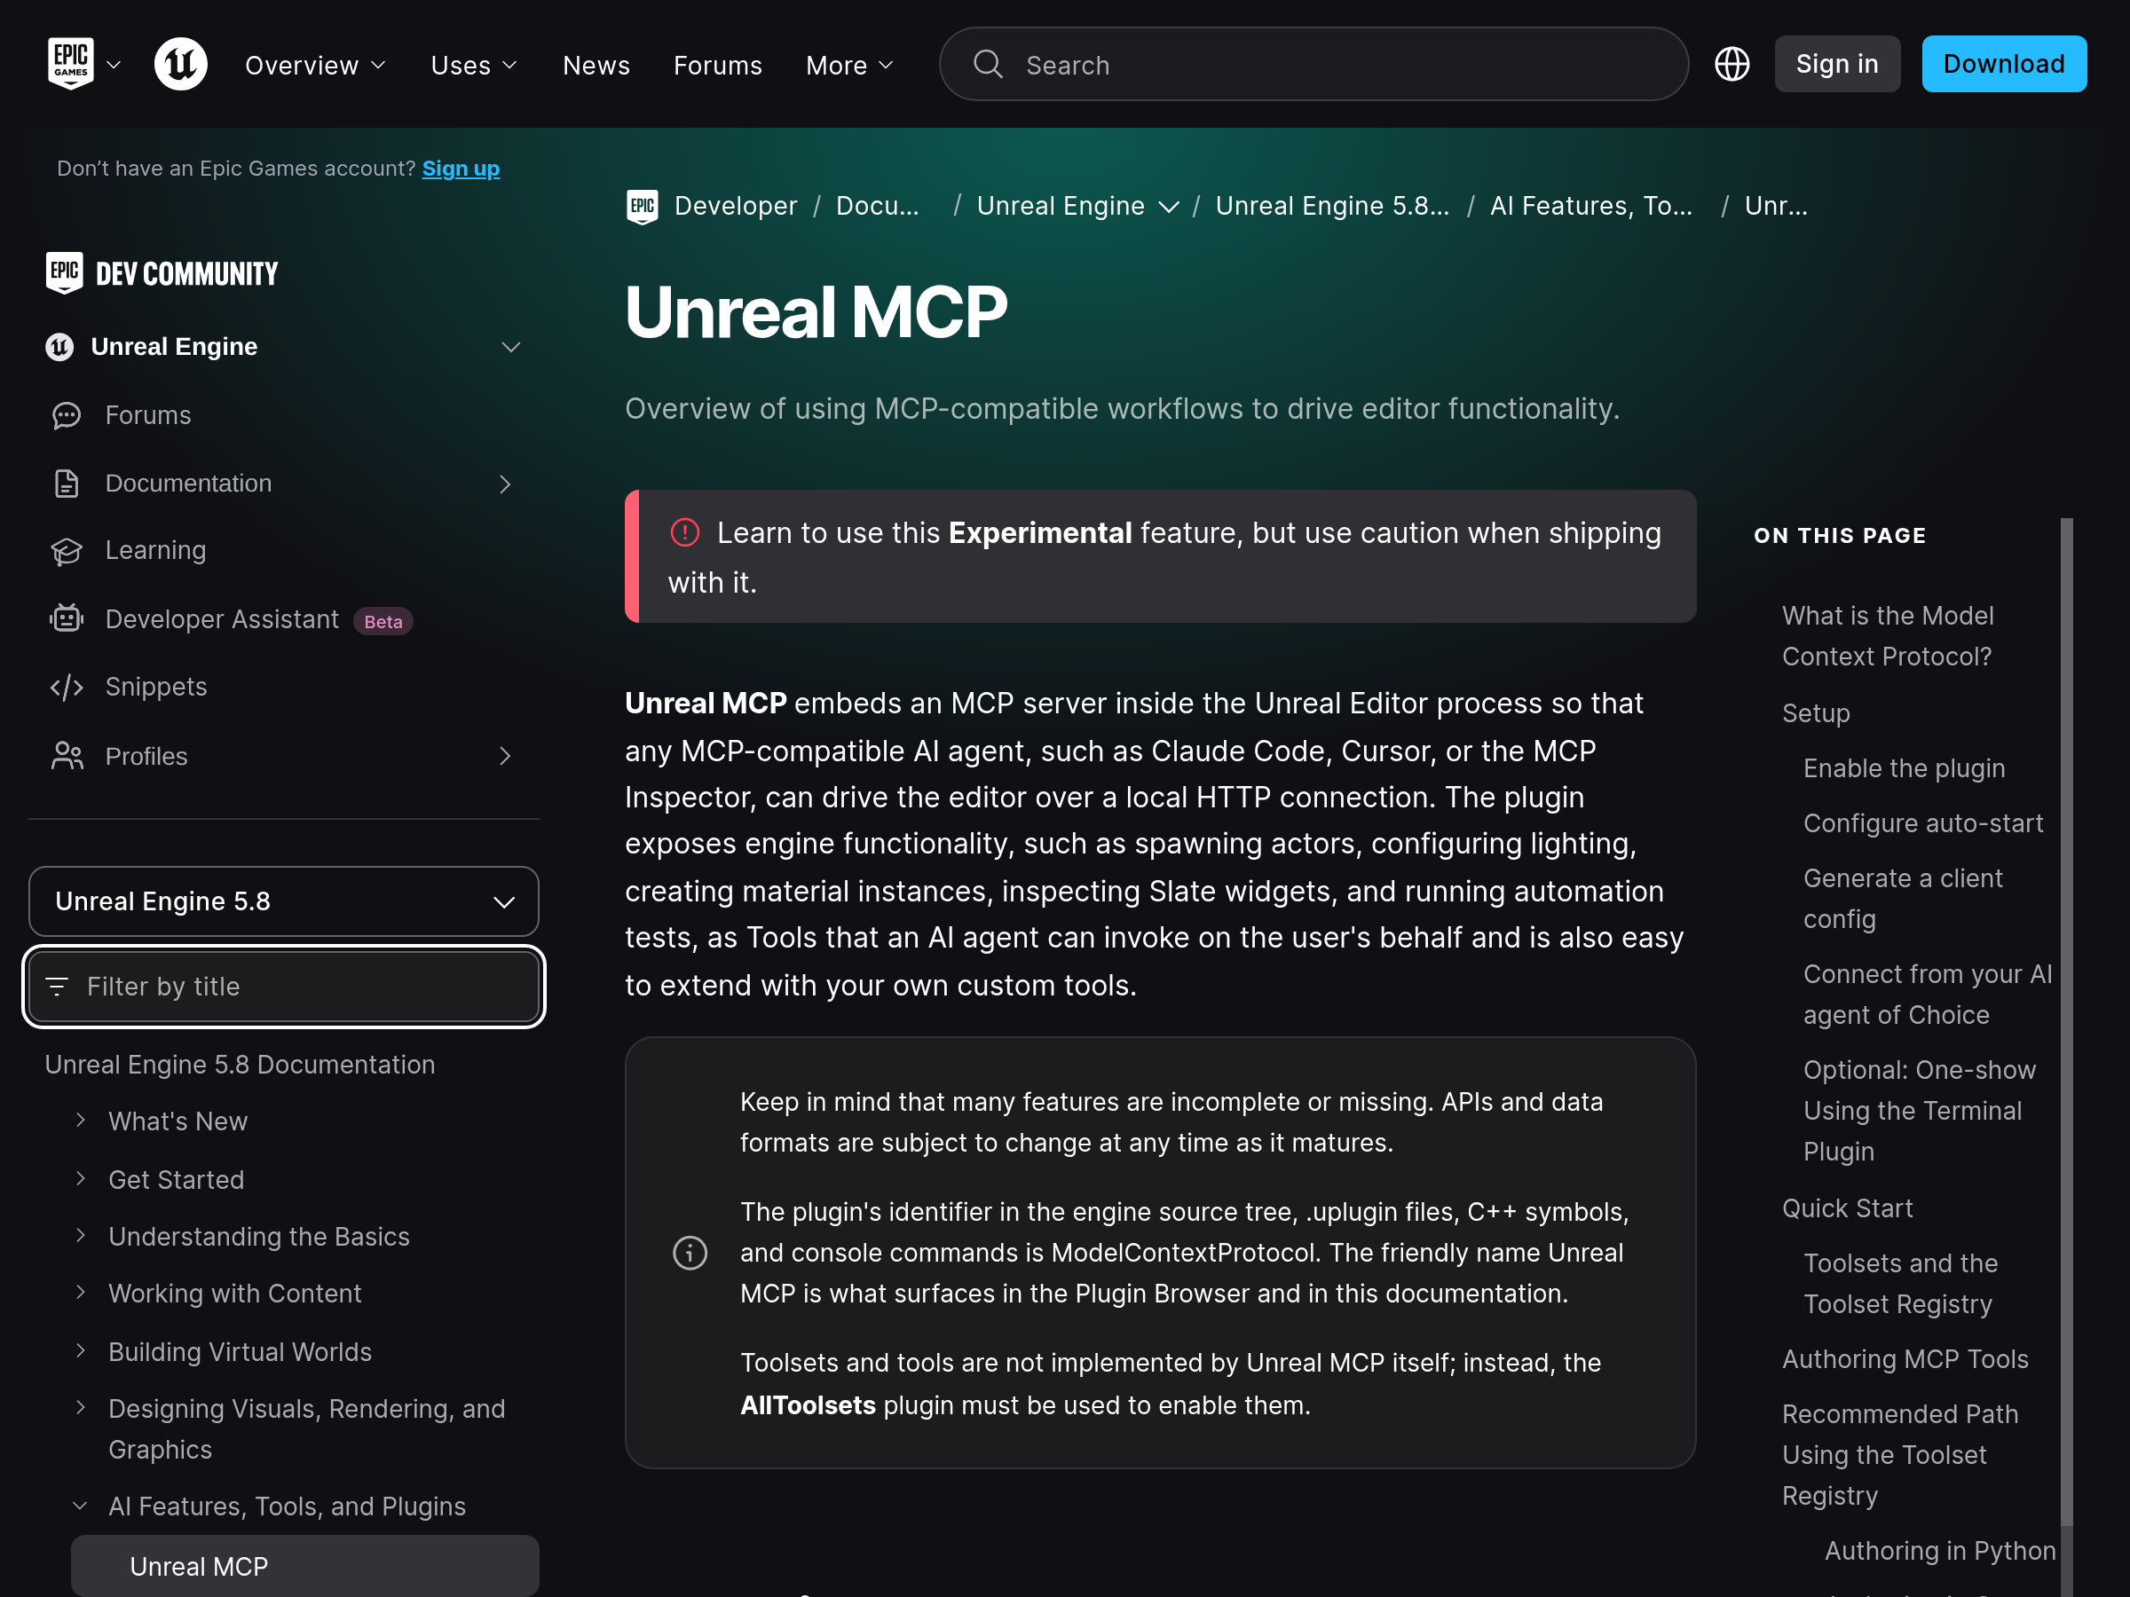Expand the Documentation sidebar submenu arrow
This screenshot has height=1597, width=2130.
[506, 484]
